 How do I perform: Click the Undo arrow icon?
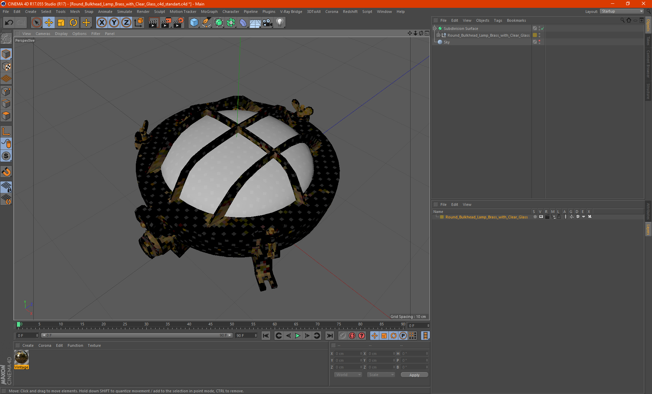9,23
